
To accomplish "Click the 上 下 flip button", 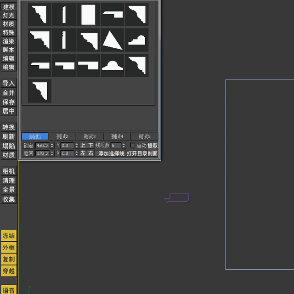I will [x=87, y=145].
